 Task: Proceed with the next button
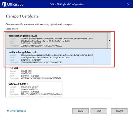coord(99,111)
